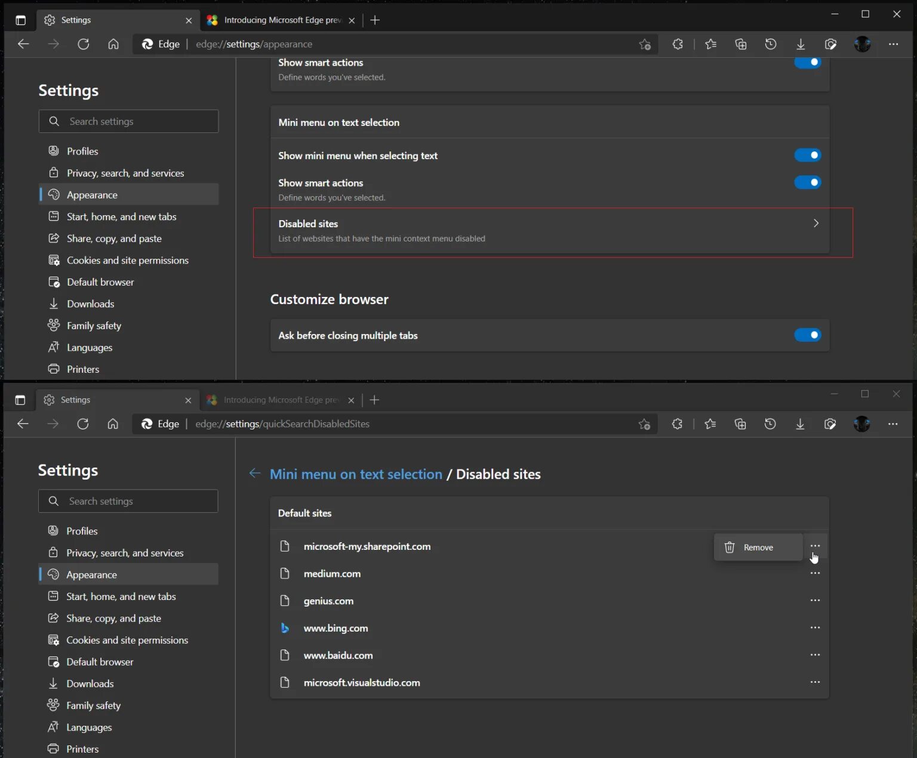This screenshot has height=758, width=917.
Task: Expand Disabled sites chevron row
Action: pos(816,224)
